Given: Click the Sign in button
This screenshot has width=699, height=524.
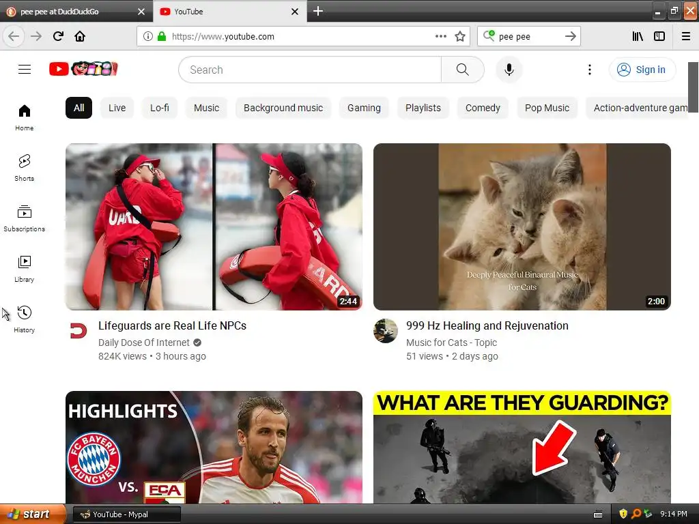Looking at the screenshot, I should tap(642, 70).
